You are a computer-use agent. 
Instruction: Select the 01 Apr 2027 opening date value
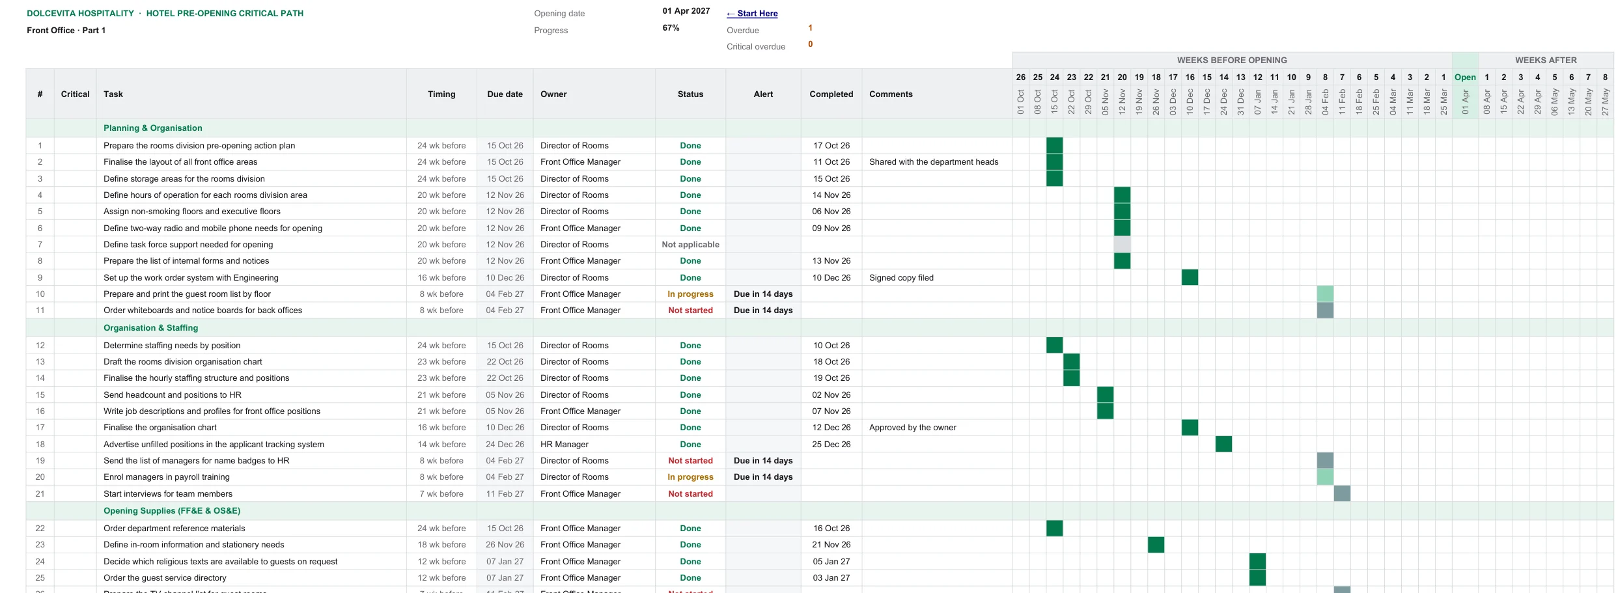686,11
